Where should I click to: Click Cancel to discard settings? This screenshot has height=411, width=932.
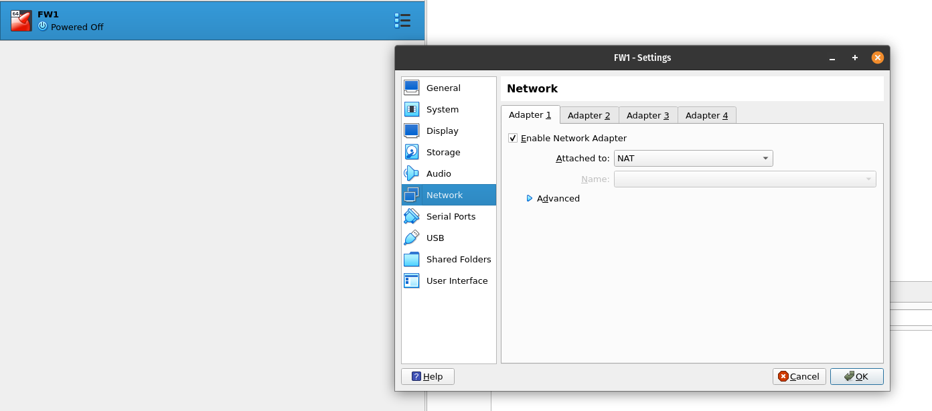[x=799, y=376]
